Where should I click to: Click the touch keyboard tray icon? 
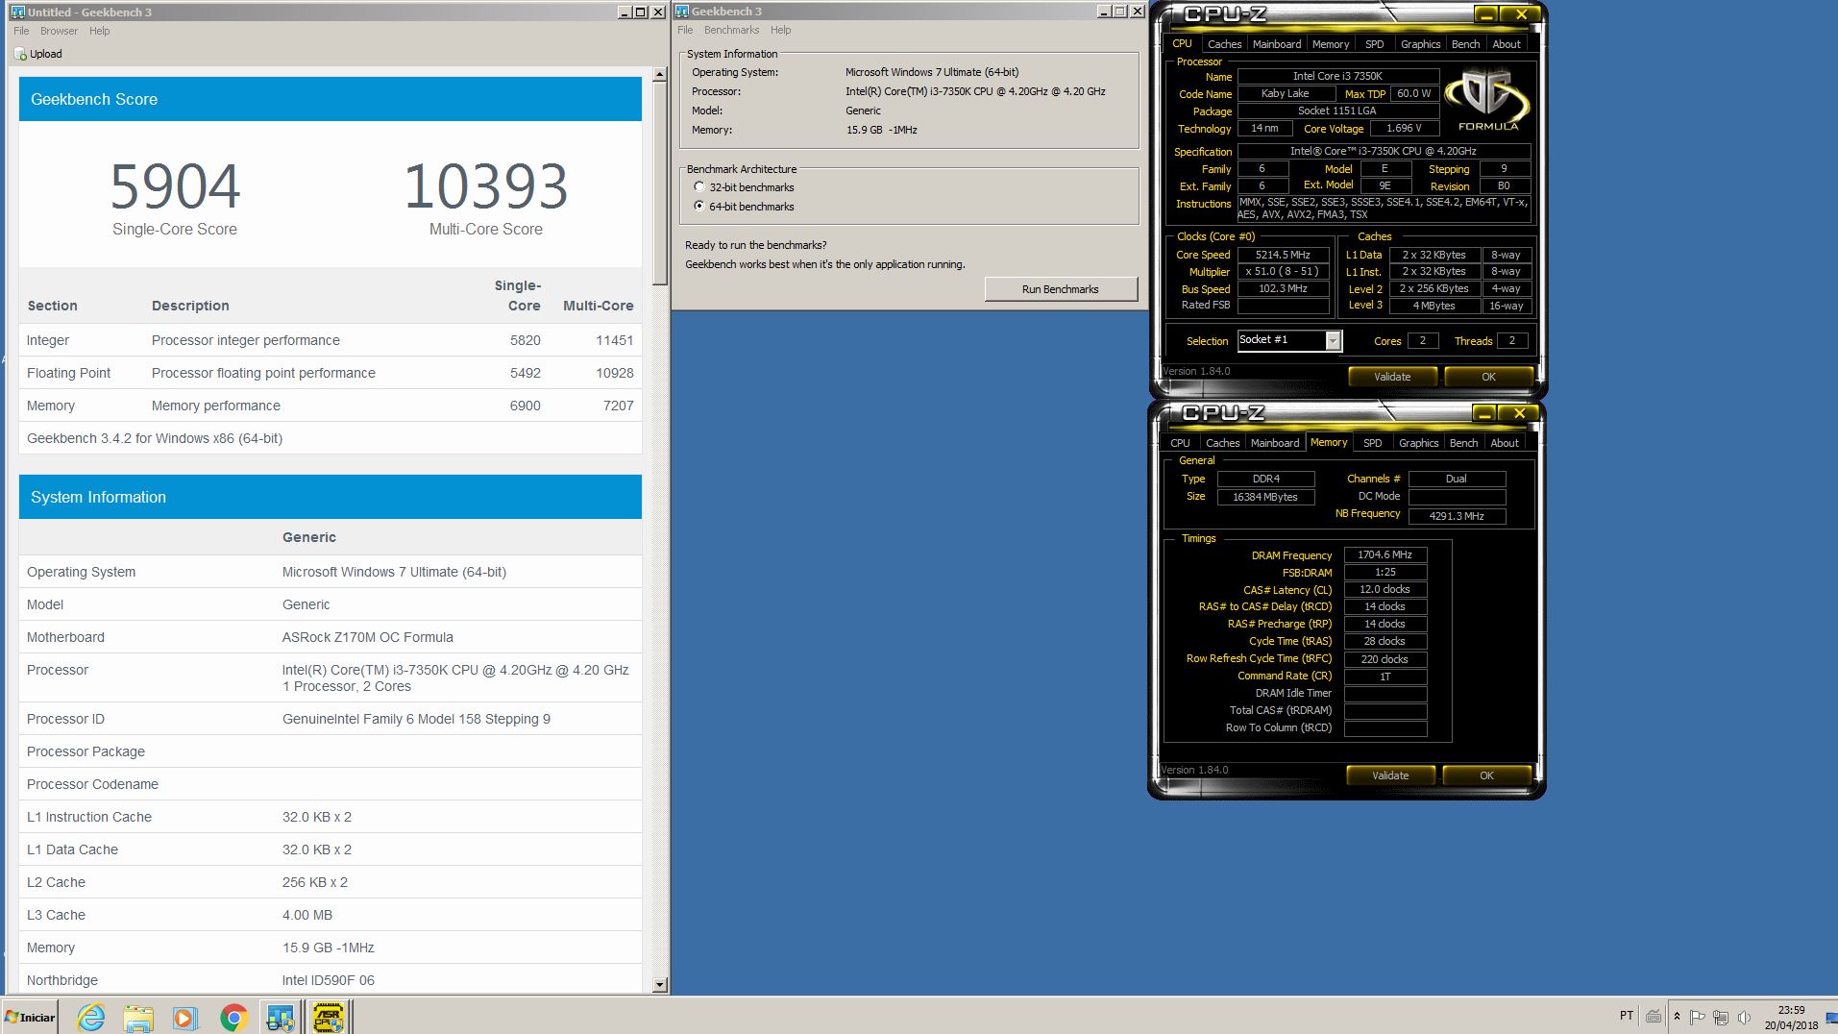(1654, 1016)
